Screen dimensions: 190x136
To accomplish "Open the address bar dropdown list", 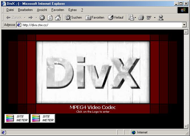I will pyautogui.click(x=184, y=25).
